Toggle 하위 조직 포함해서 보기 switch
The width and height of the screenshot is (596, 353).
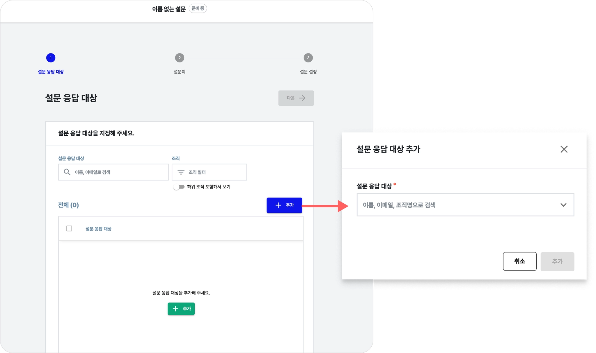point(179,187)
